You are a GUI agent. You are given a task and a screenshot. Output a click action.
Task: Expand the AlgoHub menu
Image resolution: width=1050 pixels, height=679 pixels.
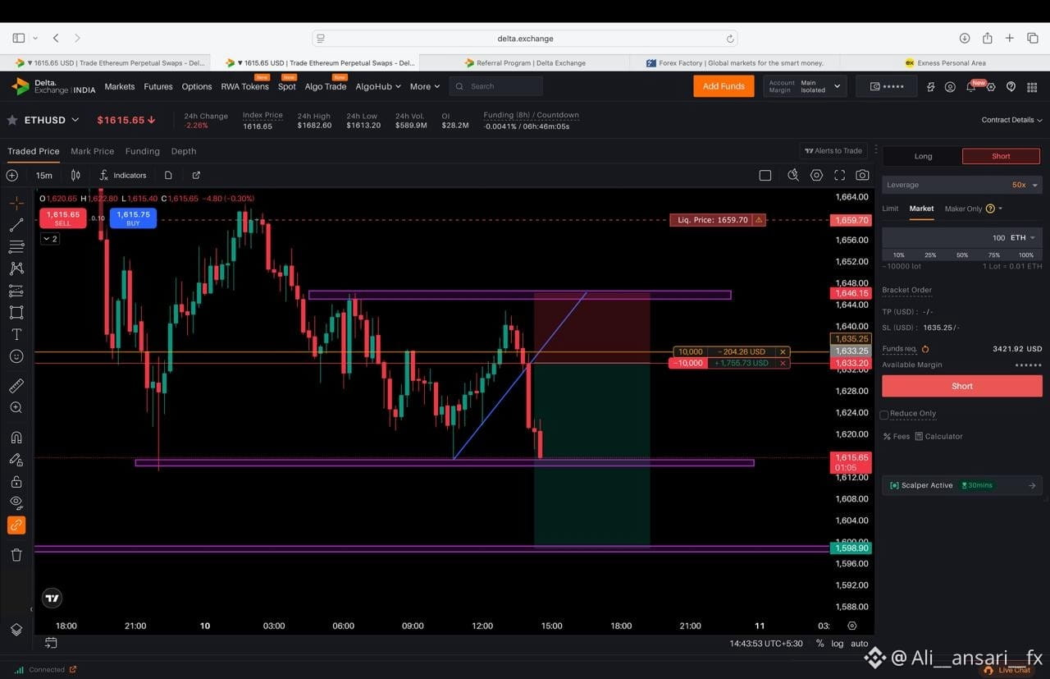(378, 86)
